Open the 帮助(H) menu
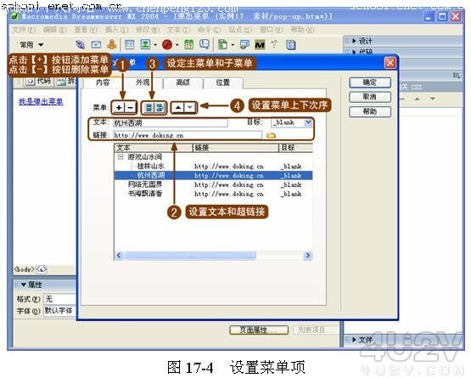This screenshot has width=471, height=378. tap(302, 30)
